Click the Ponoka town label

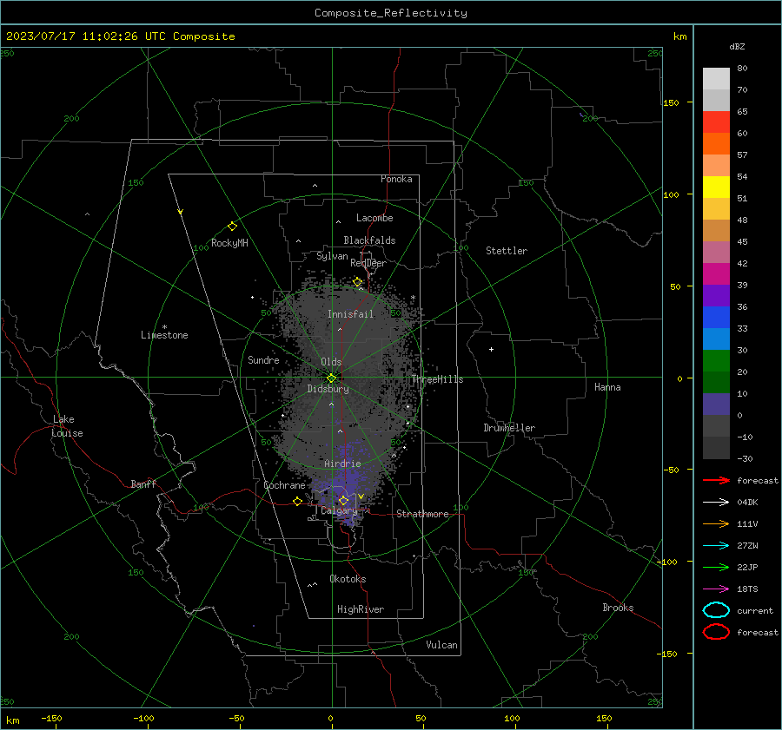coord(396,179)
